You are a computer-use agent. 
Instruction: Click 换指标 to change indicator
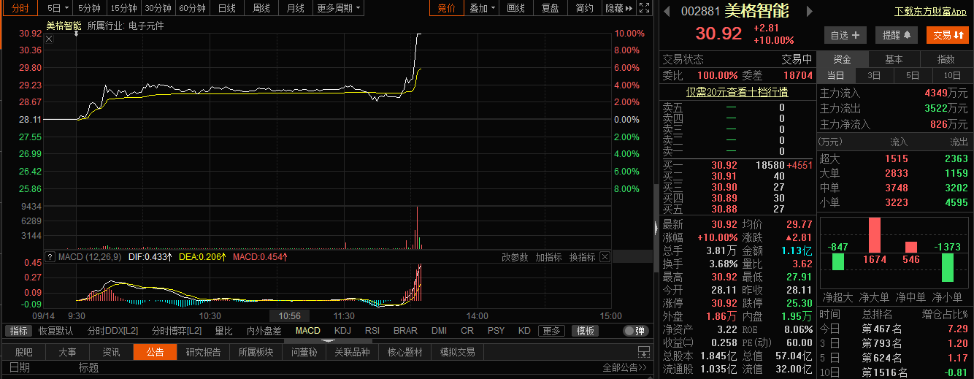tap(582, 257)
